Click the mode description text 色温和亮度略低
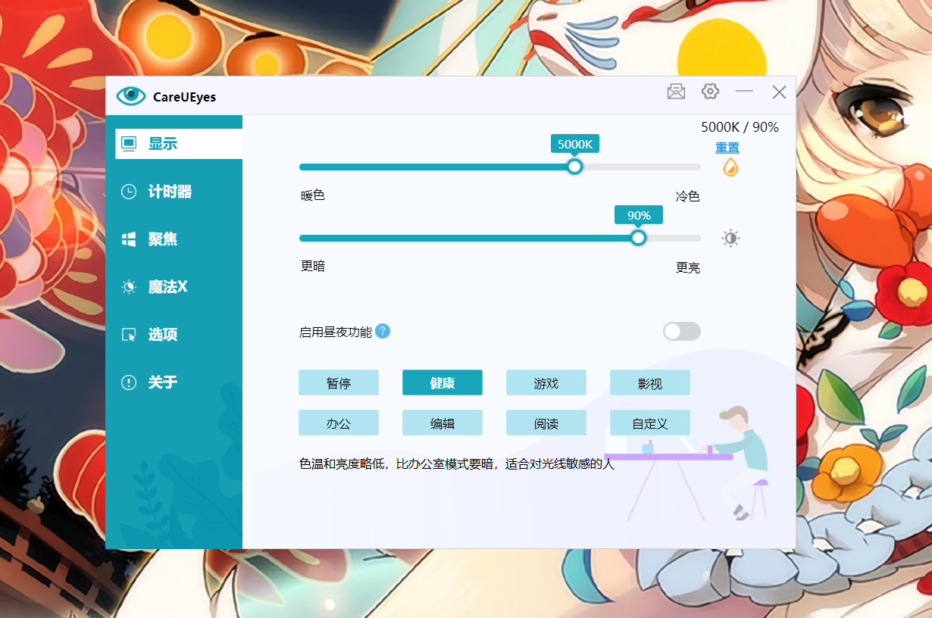The height and width of the screenshot is (618, 932). [457, 463]
